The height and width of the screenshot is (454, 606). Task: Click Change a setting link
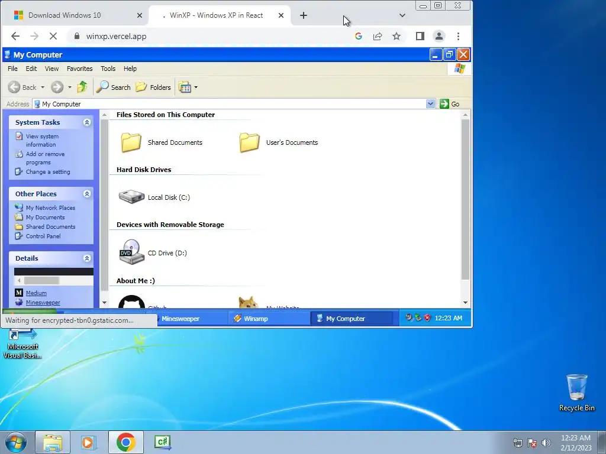click(x=48, y=172)
